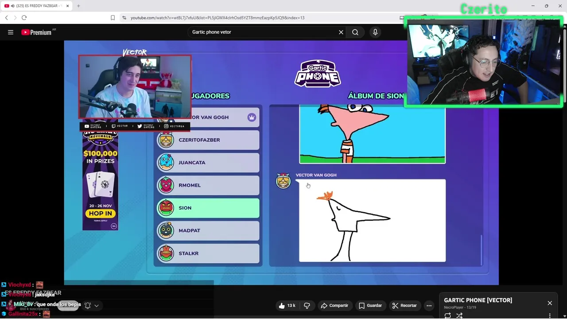The height and width of the screenshot is (319, 567).
Task: Open playlist title GARTIC PHONE [VECTOR]
Action: pyautogui.click(x=478, y=300)
